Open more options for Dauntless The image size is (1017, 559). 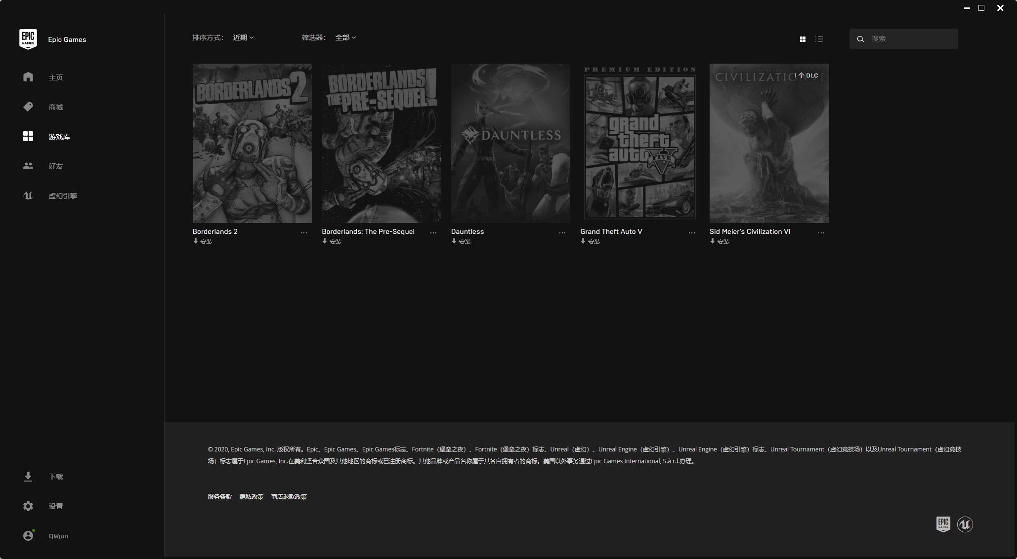coord(562,232)
